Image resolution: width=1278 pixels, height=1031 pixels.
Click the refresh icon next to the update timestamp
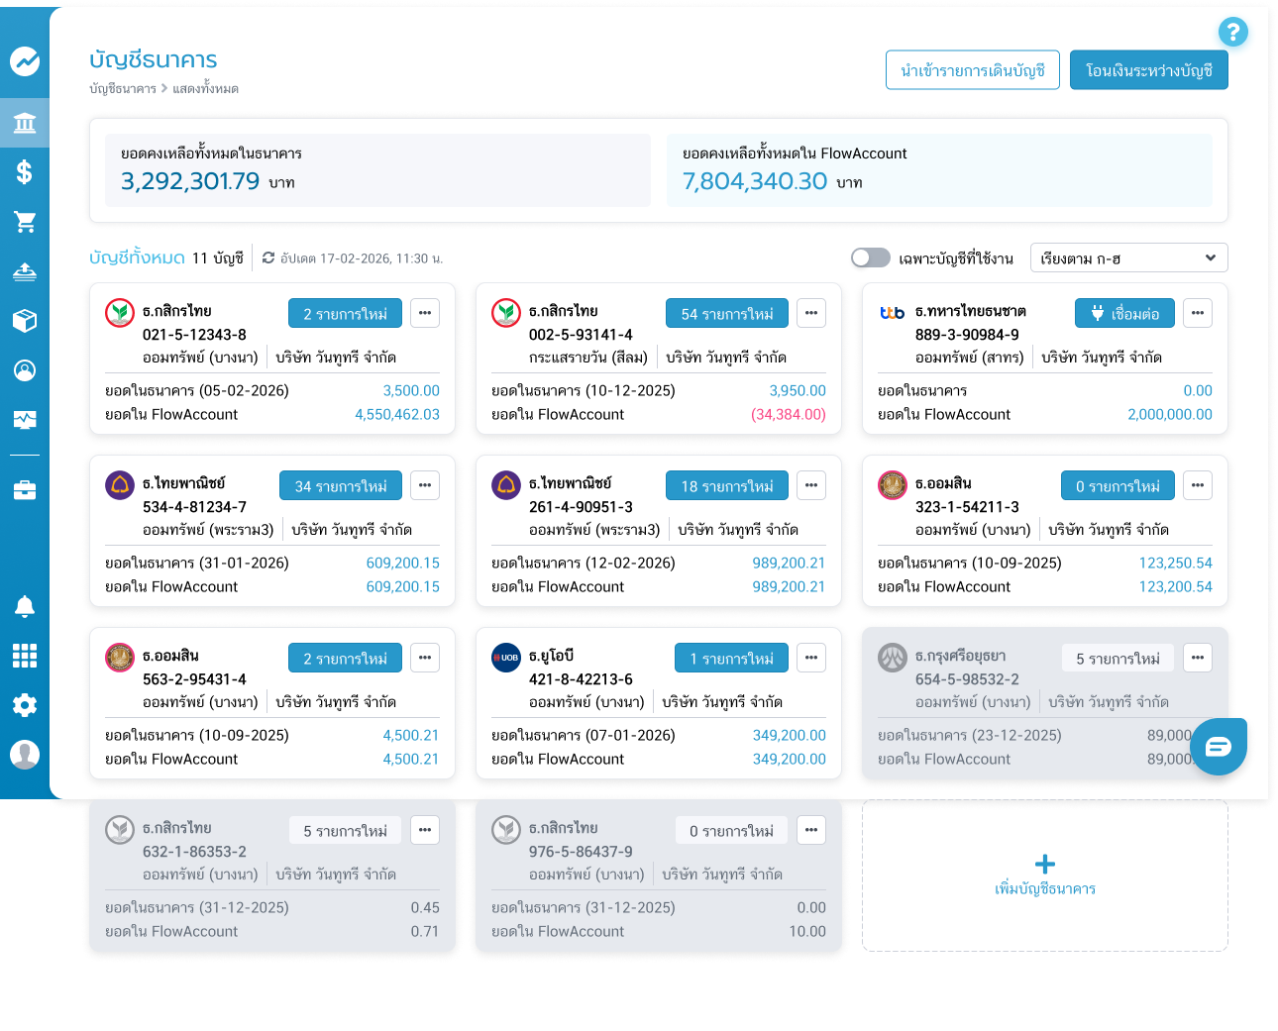click(267, 258)
